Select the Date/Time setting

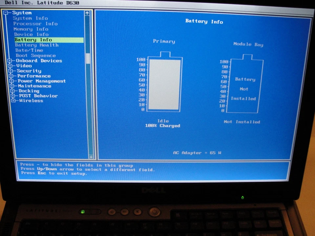click(x=29, y=50)
